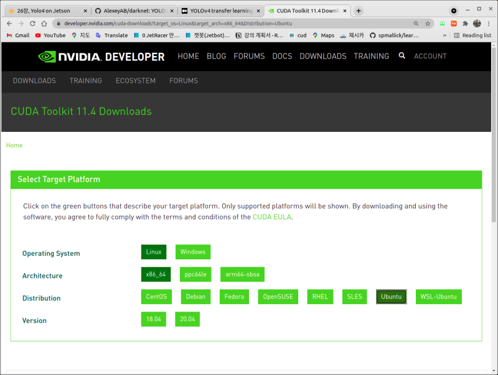
Task: Click the Home breadcrumb link
Action: click(x=14, y=146)
